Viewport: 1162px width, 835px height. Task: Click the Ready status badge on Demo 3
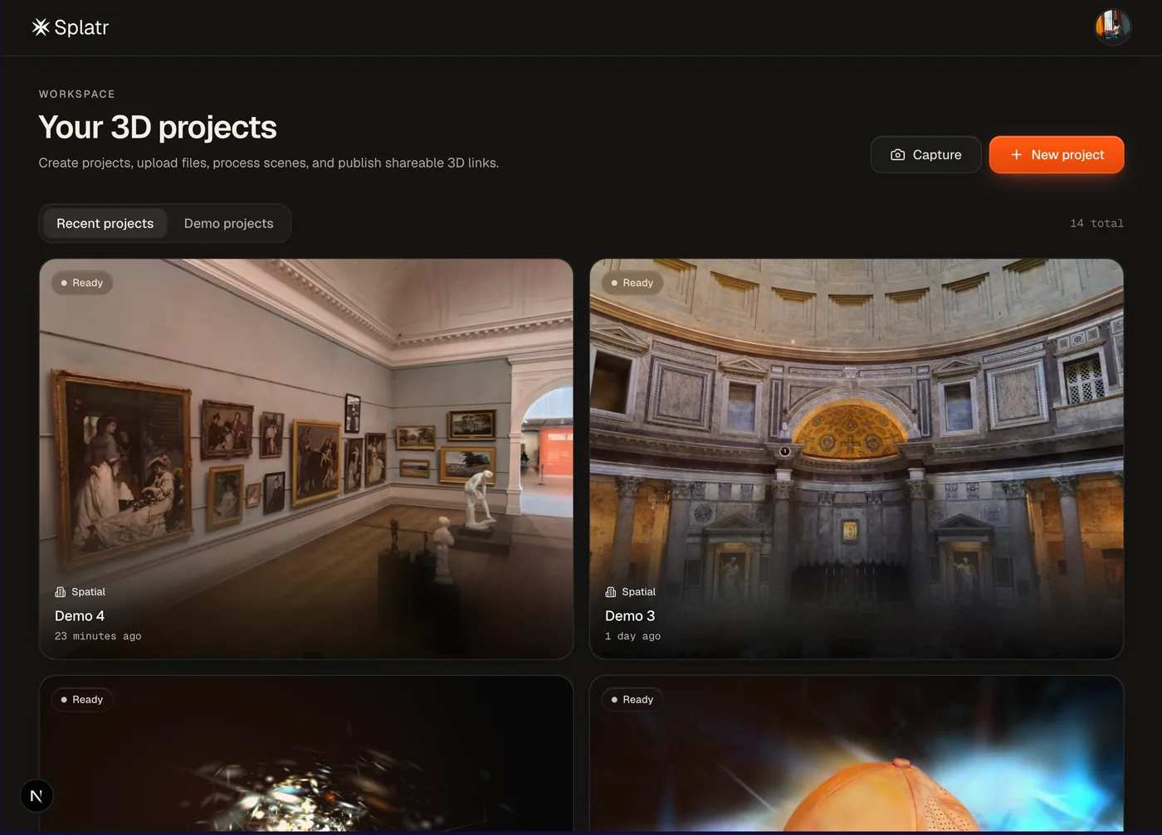(632, 283)
